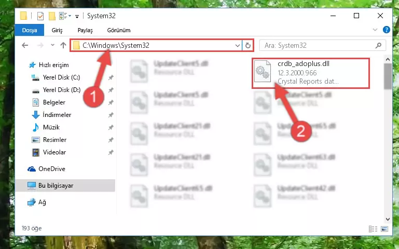Click the scrollbar up arrow

(388, 59)
